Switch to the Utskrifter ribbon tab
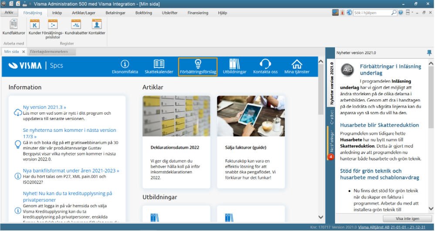Image resolution: width=435 pixels, height=231 pixels. coord(169,13)
